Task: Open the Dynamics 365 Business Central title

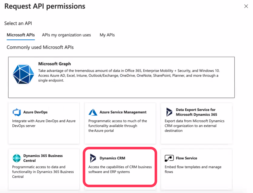Action: tap(43, 158)
